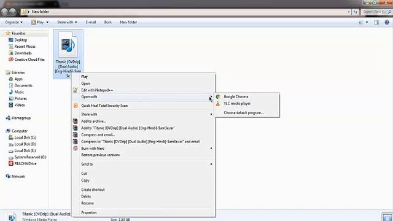393x221 pixels.
Task: Click the WinRAR icon beside Compress and email
Action: click(75, 134)
